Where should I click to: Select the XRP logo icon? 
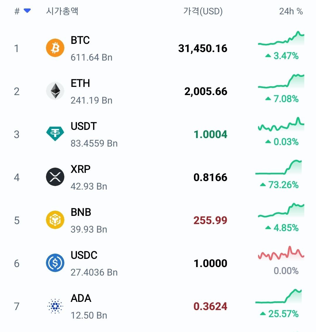pos(55,177)
